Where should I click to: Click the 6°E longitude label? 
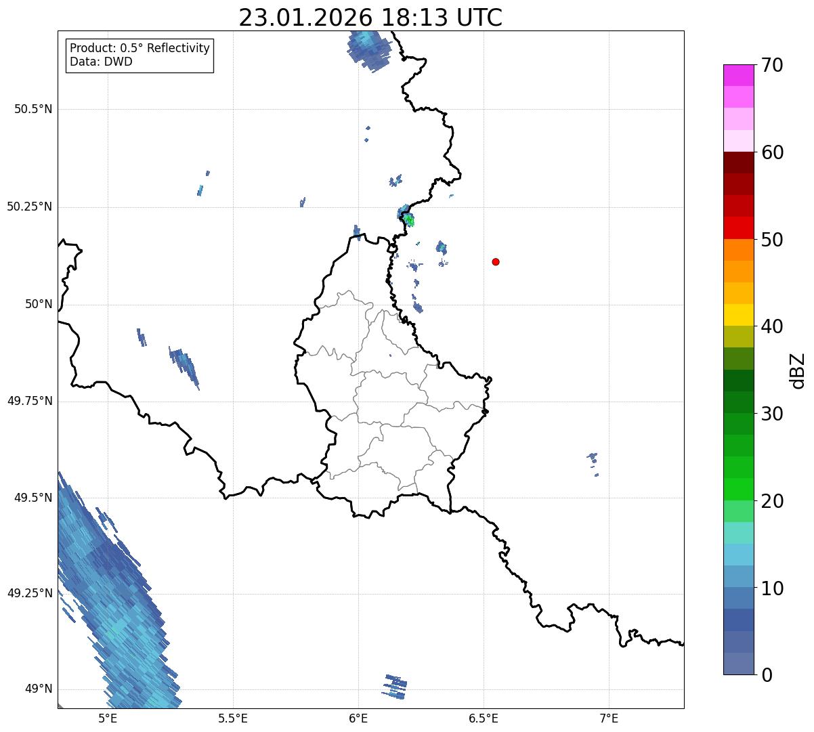pyautogui.click(x=358, y=718)
